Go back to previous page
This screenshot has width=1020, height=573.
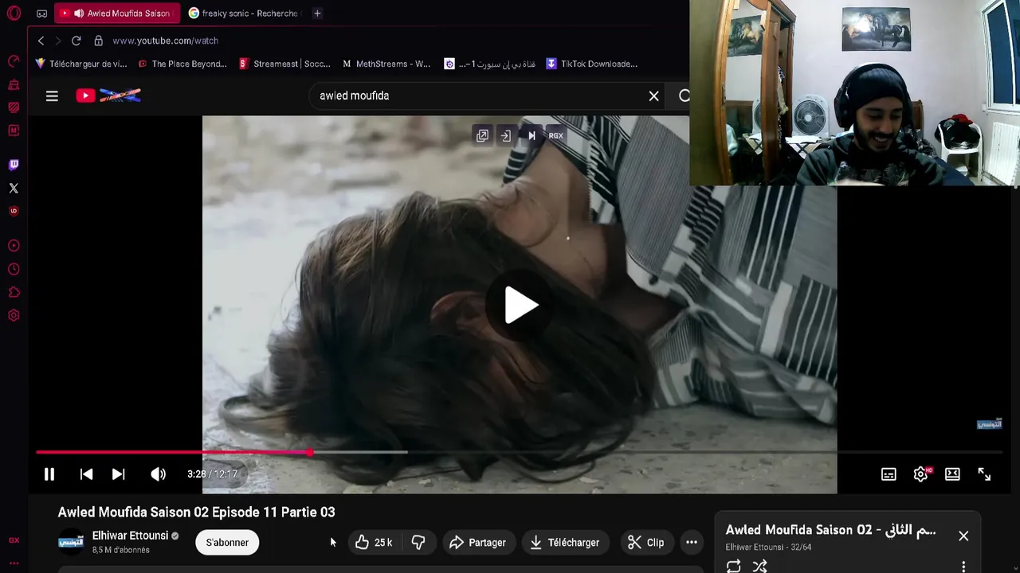tap(41, 41)
